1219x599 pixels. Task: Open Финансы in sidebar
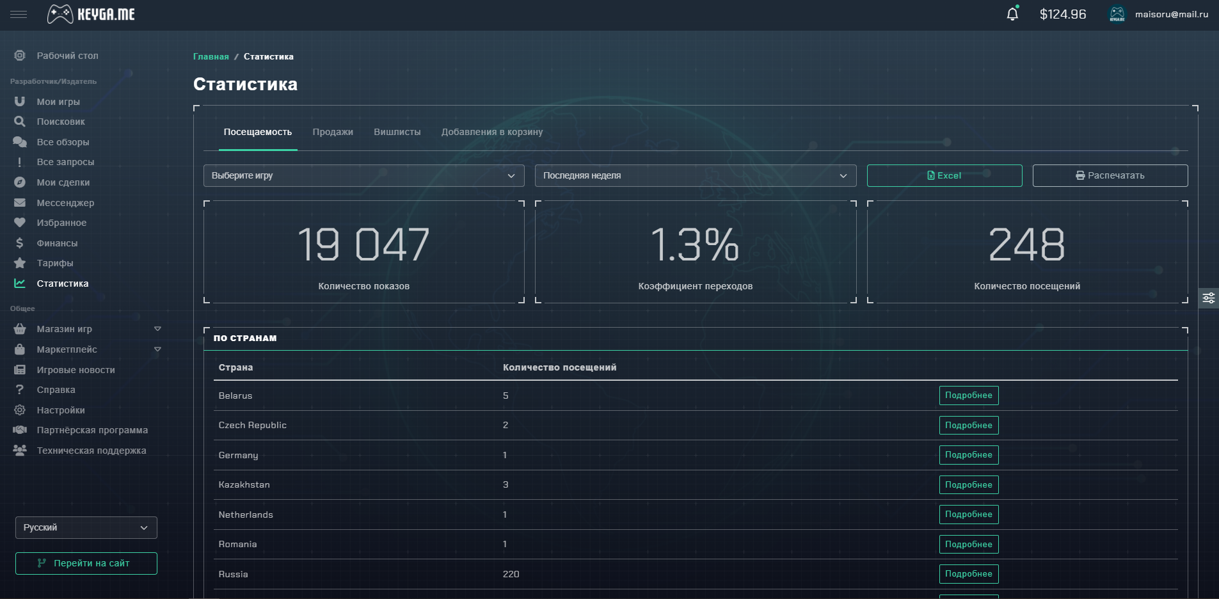pyautogui.click(x=57, y=243)
